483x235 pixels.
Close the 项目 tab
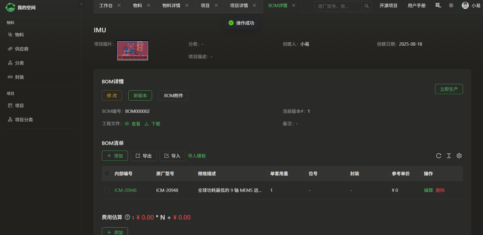click(216, 5)
